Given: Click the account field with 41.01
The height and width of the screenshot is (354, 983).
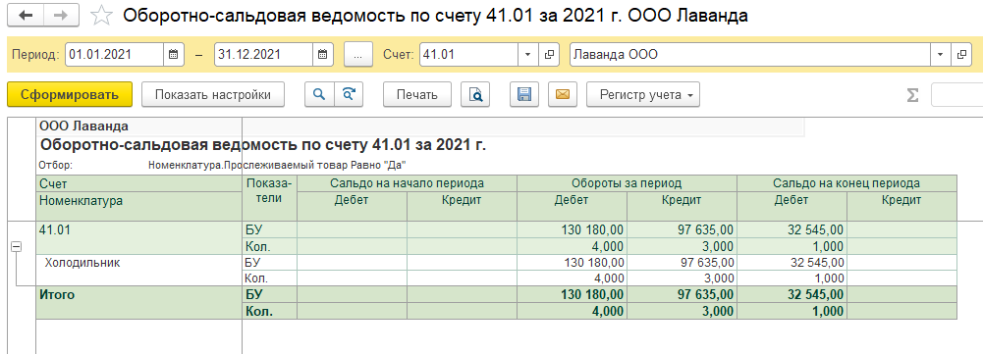Looking at the screenshot, I should [469, 55].
